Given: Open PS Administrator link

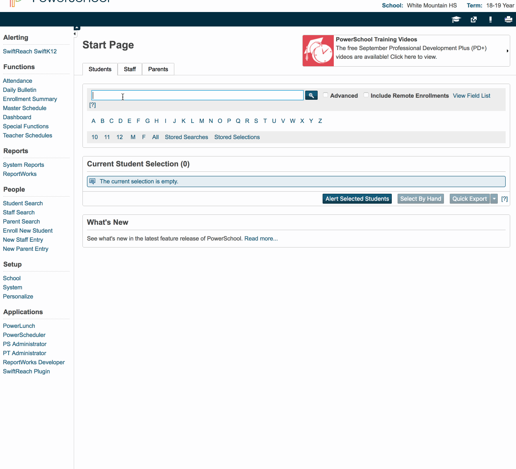Looking at the screenshot, I should (x=24, y=344).
